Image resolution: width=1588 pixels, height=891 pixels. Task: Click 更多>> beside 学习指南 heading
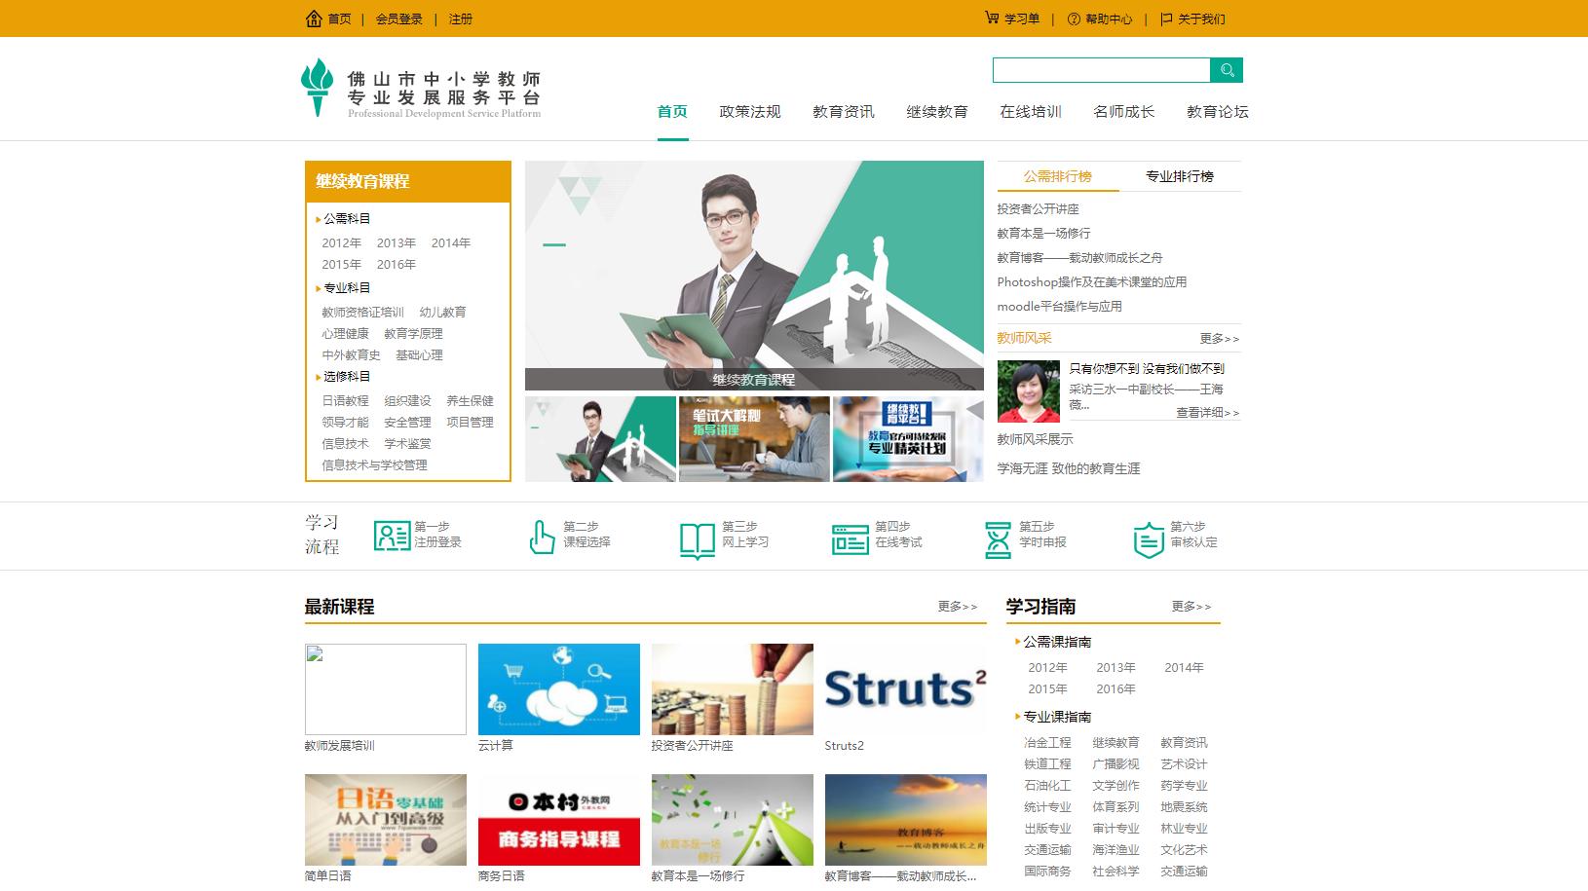(x=1191, y=607)
